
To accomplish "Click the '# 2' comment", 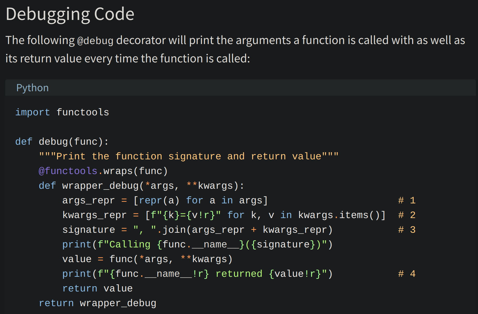I will tap(407, 215).
